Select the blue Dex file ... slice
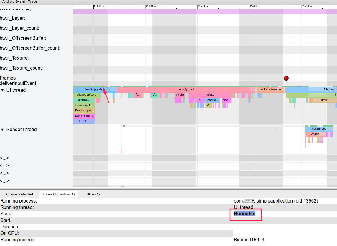This screenshot has width=337, height=246. pos(84,121)
